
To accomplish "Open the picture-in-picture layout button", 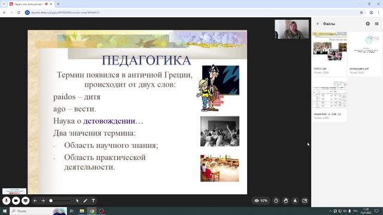I will coord(305,201).
